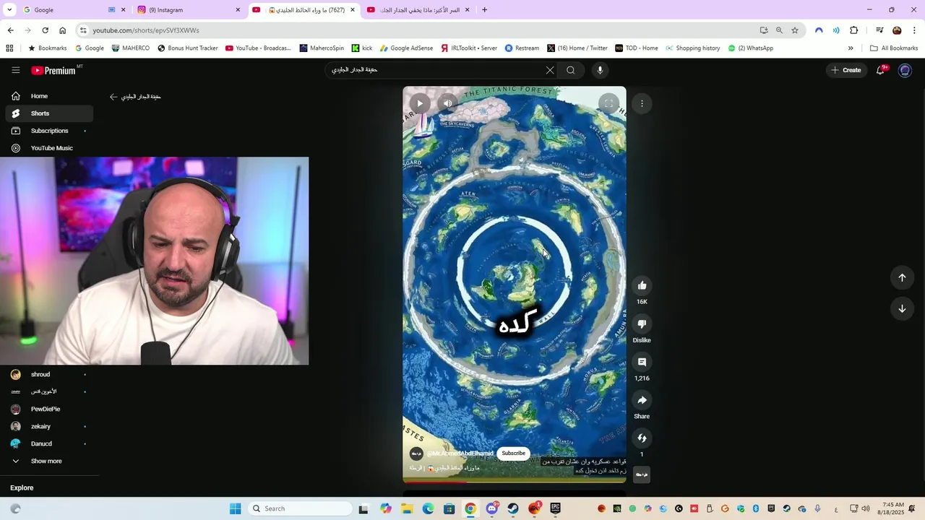
Task: Like the Short with 16K likes
Action: click(642, 285)
